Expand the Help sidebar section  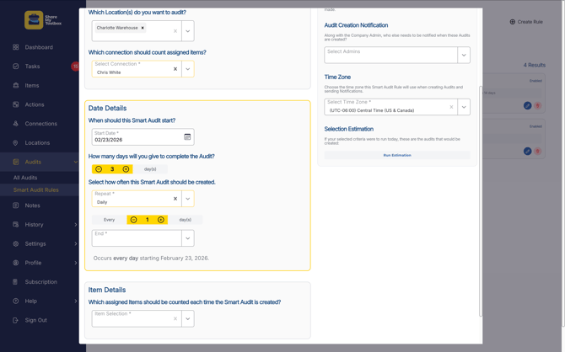pos(76,301)
